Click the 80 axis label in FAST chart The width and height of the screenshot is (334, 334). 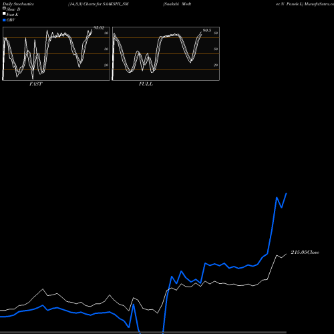point(106,33)
